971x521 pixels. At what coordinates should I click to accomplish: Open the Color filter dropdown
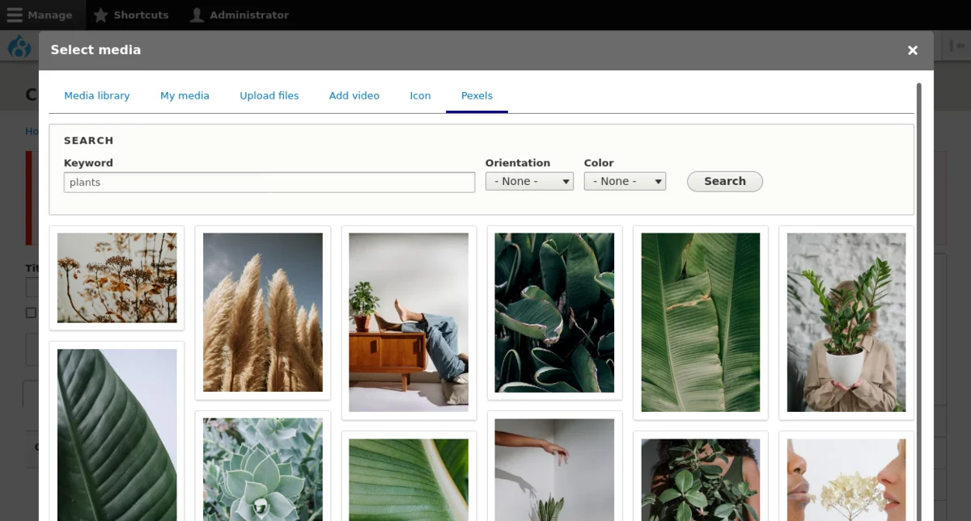tap(625, 182)
